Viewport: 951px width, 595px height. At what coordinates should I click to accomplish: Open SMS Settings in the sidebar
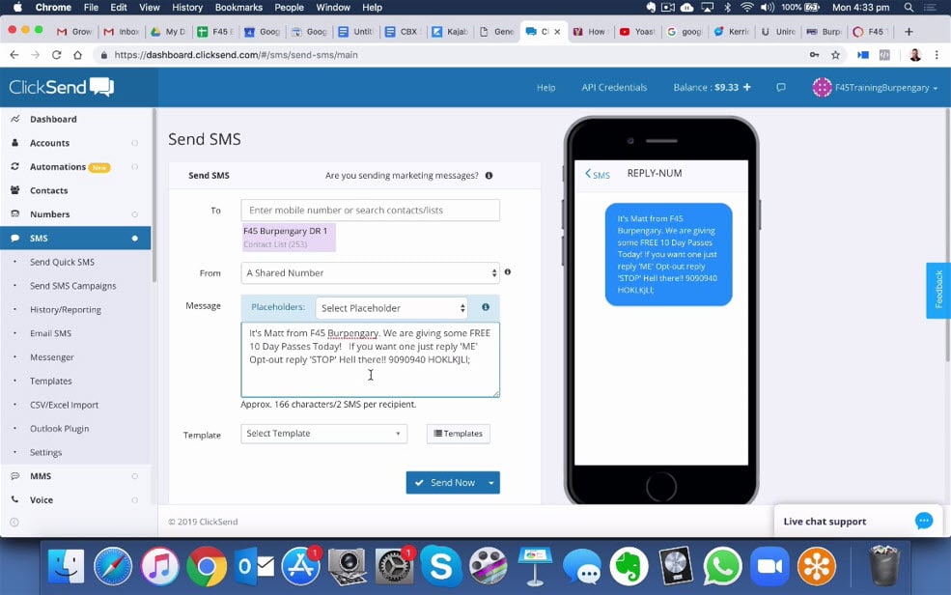45,452
